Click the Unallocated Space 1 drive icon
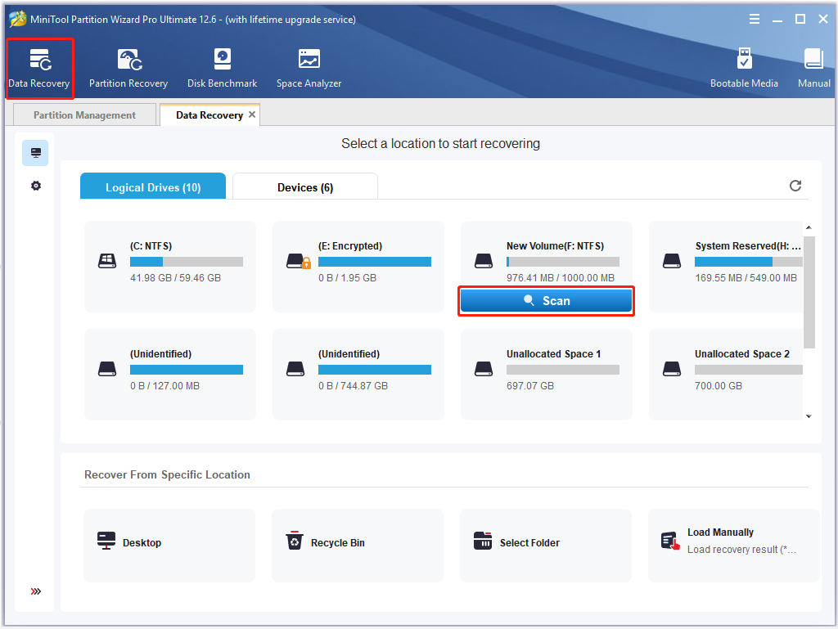This screenshot has height=629, width=838. (x=484, y=369)
